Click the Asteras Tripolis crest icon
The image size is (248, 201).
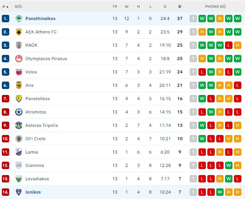tap(19, 125)
